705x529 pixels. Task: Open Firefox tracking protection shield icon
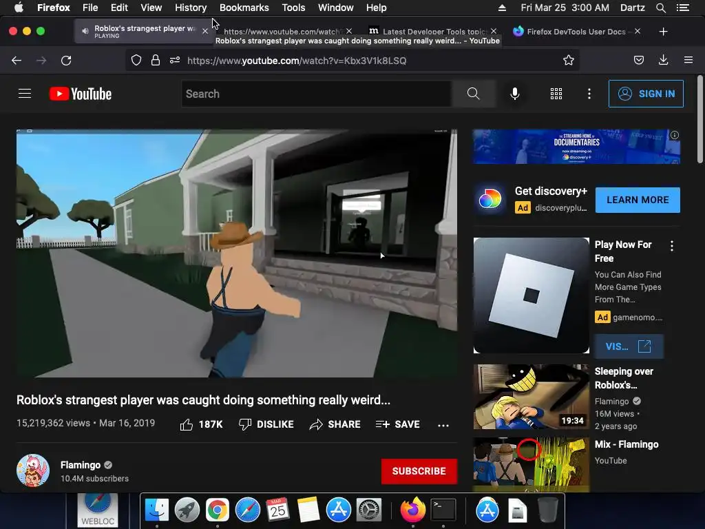click(136, 61)
